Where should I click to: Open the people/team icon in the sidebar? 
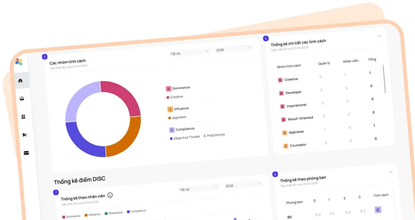[x=23, y=117]
